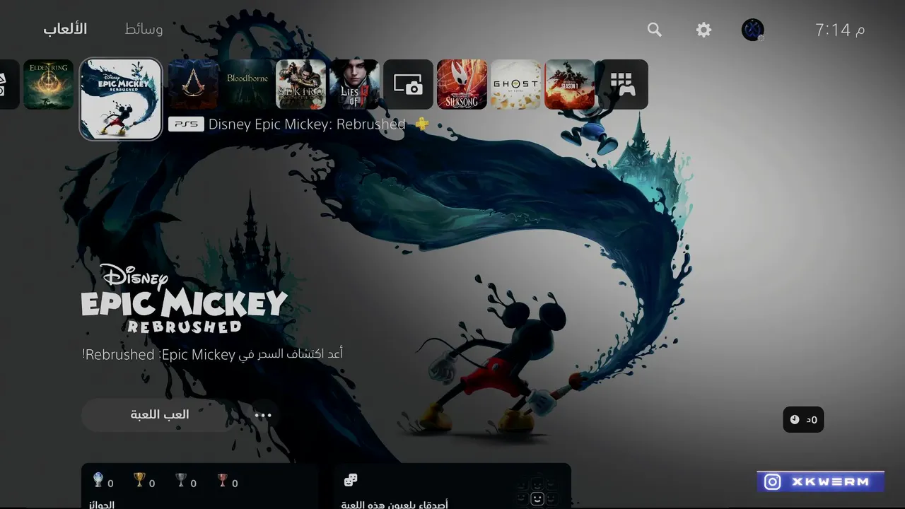This screenshot has height=509, width=905.
Task: Open the Lies of P game tile
Action: (x=355, y=84)
